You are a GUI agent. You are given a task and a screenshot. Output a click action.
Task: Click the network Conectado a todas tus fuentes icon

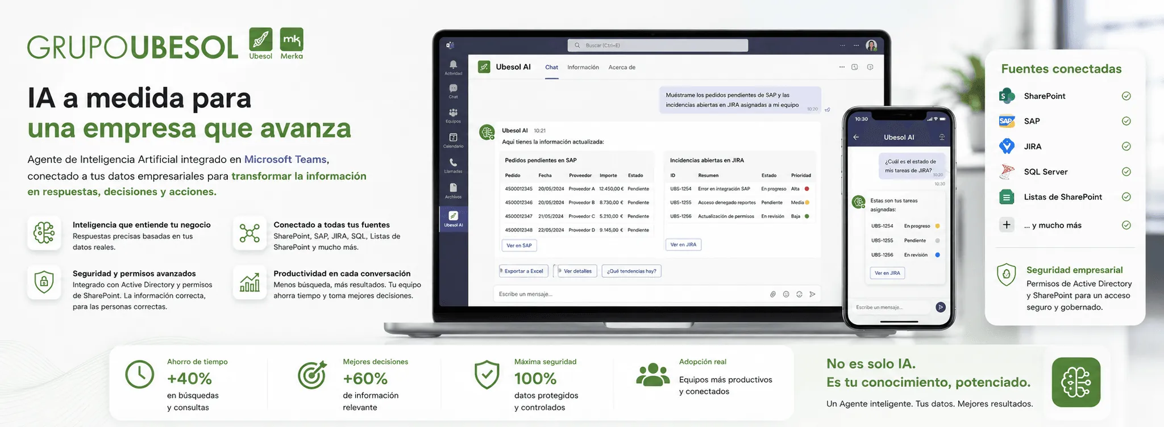[250, 233]
